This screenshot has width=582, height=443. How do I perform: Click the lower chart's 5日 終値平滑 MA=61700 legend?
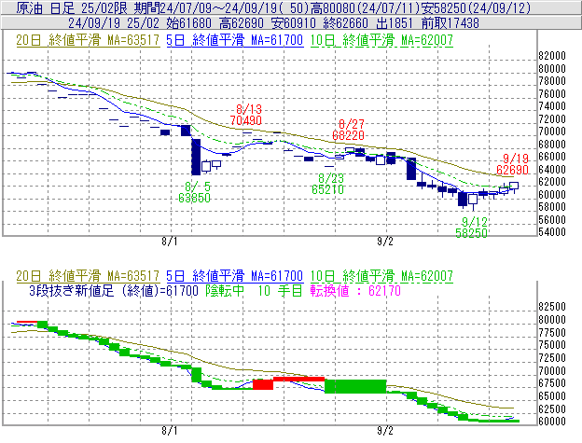[x=235, y=276]
